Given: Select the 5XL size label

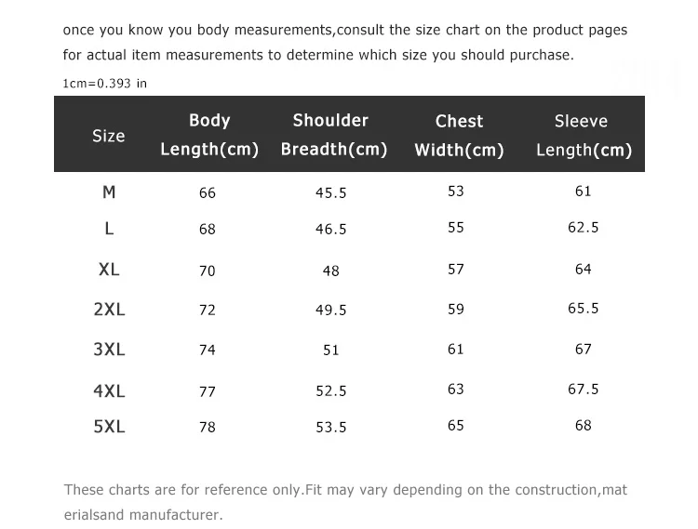Looking at the screenshot, I should (x=109, y=427).
